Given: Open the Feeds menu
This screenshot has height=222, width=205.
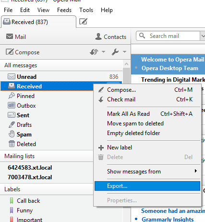Looking at the screenshot, I should point(64,10).
